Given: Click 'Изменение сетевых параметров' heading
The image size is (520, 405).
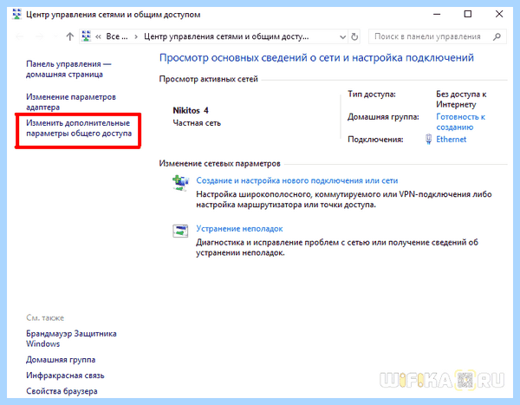Looking at the screenshot, I should coord(219,163).
